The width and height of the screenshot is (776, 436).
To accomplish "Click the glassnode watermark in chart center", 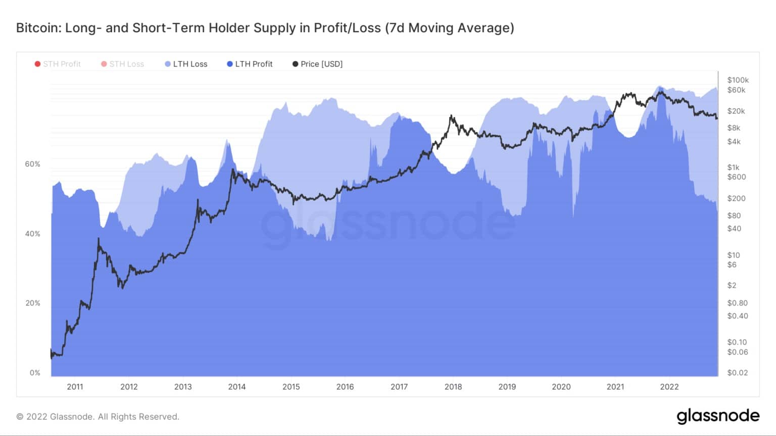I will point(388,225).
